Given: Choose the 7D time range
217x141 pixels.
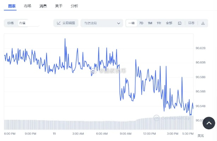Looking at the screenshot, I should coord(141,23).
